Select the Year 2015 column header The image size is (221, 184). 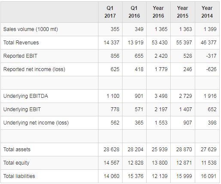[183, 12]
